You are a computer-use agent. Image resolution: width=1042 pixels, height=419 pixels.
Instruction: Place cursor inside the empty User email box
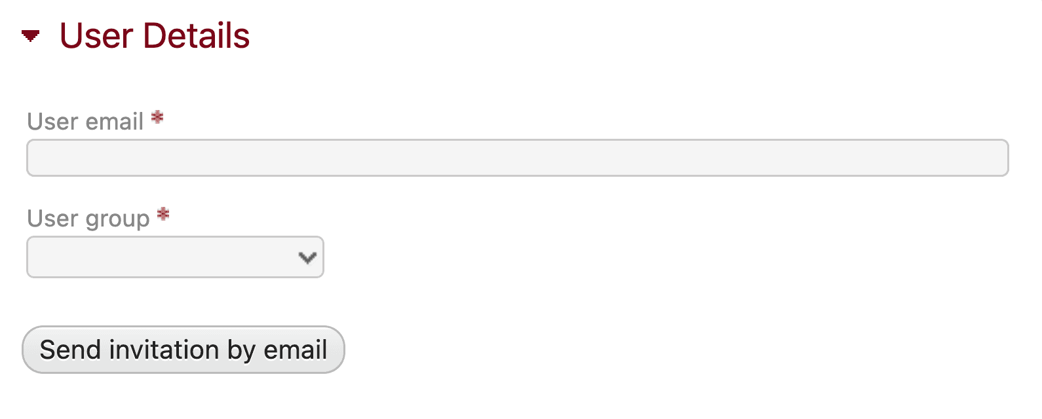tap(517, 157)
